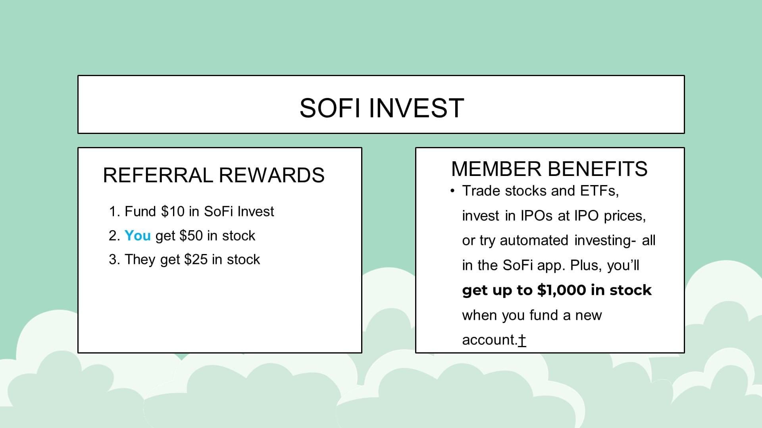
Task: Click list number "1." in Referral Rewards
Action: click(114, 212)
